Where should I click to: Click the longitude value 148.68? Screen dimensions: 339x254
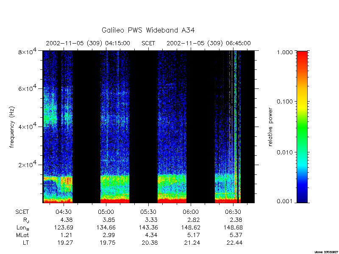coord(233,227)
